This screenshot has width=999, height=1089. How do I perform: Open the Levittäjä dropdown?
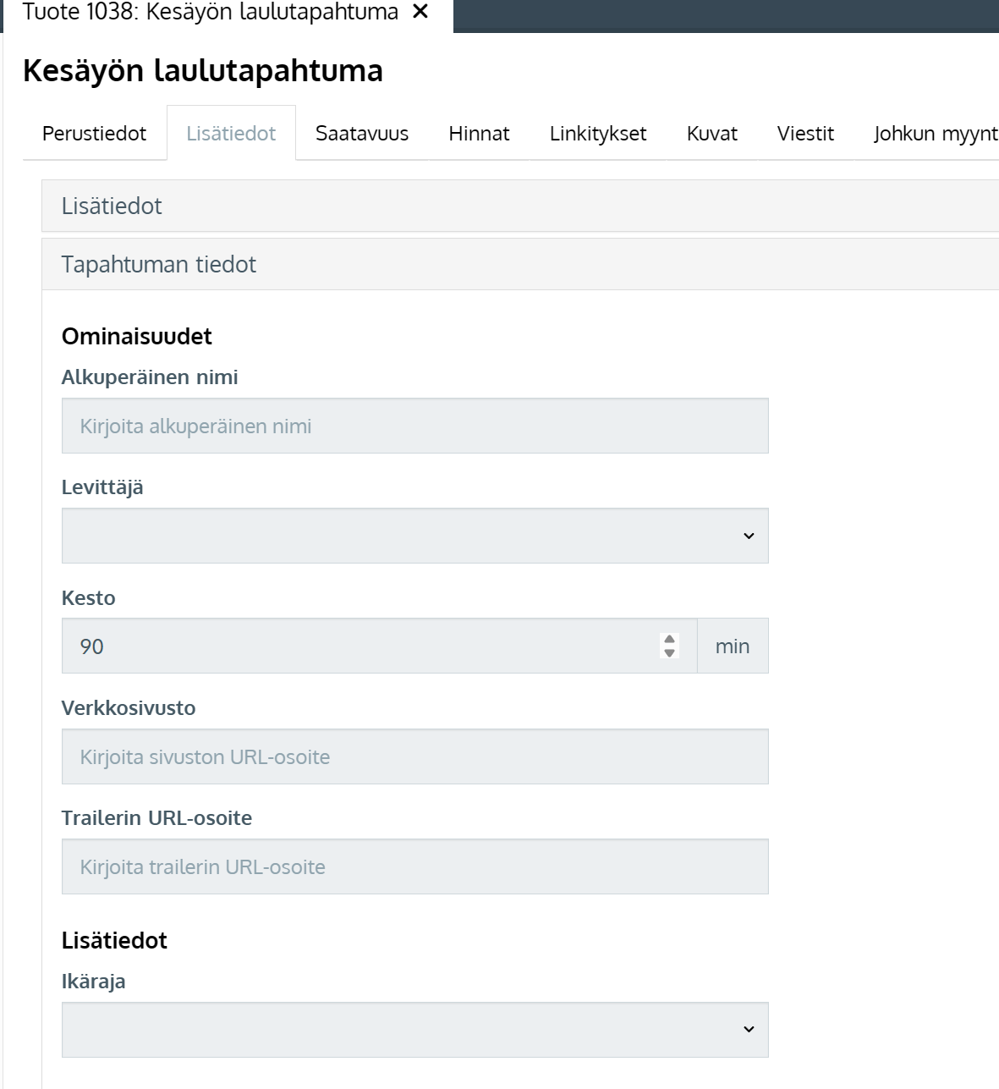[x=414, y=536]
